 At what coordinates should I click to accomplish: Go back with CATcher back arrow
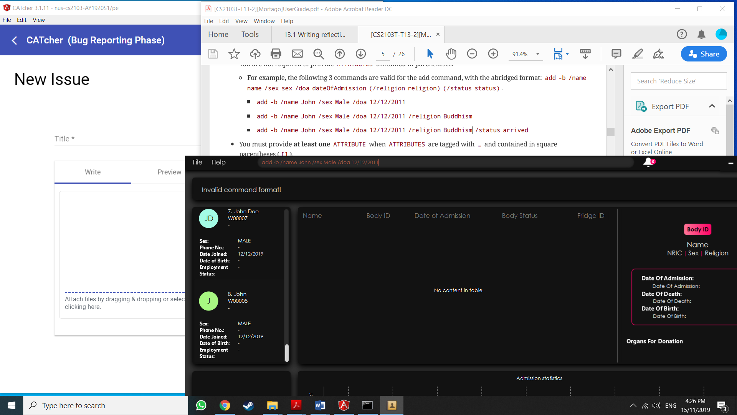pyautogui.click(x=14, y=40)
